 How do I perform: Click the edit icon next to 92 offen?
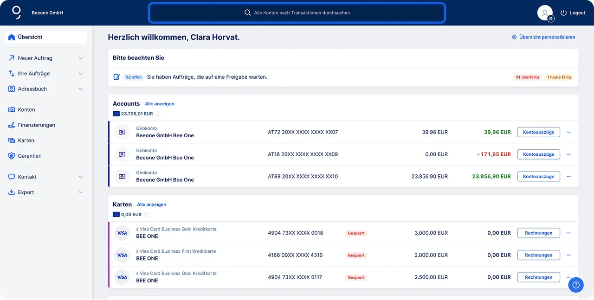(117, 77)
